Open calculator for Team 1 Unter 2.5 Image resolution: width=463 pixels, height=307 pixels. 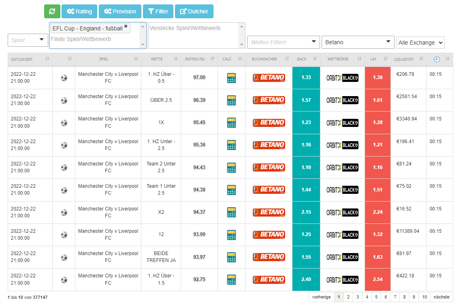pyautogui.click(x=232, y=190)
